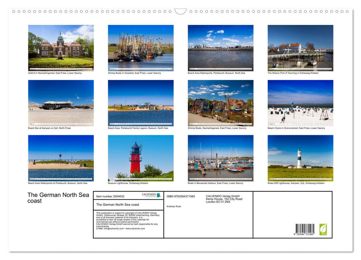
Task: Click the red Buesum Lighthouse photo
Action: (x=141, y=158)
